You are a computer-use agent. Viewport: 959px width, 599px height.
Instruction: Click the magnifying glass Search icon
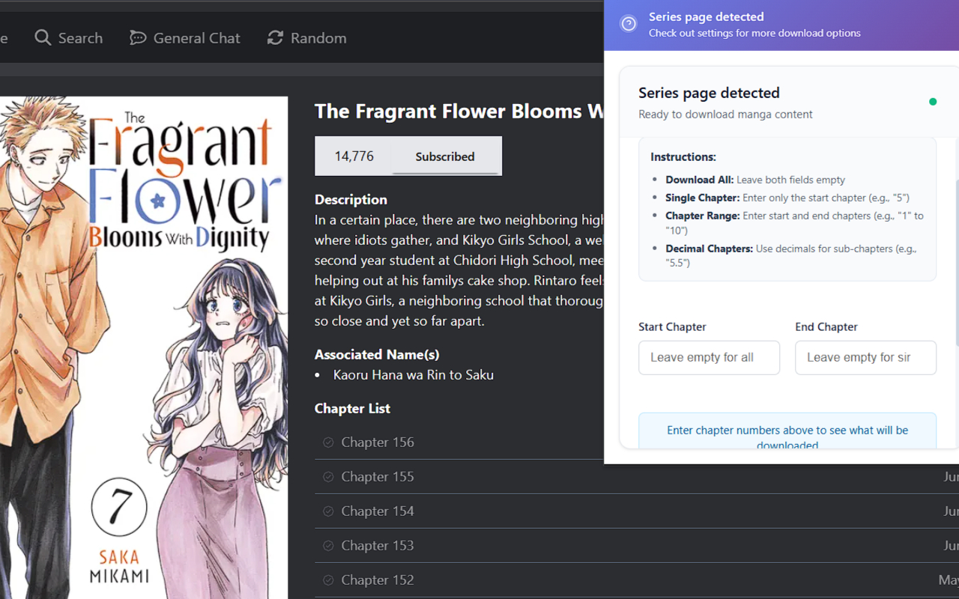pyautogui.click(x=43, y=38)
